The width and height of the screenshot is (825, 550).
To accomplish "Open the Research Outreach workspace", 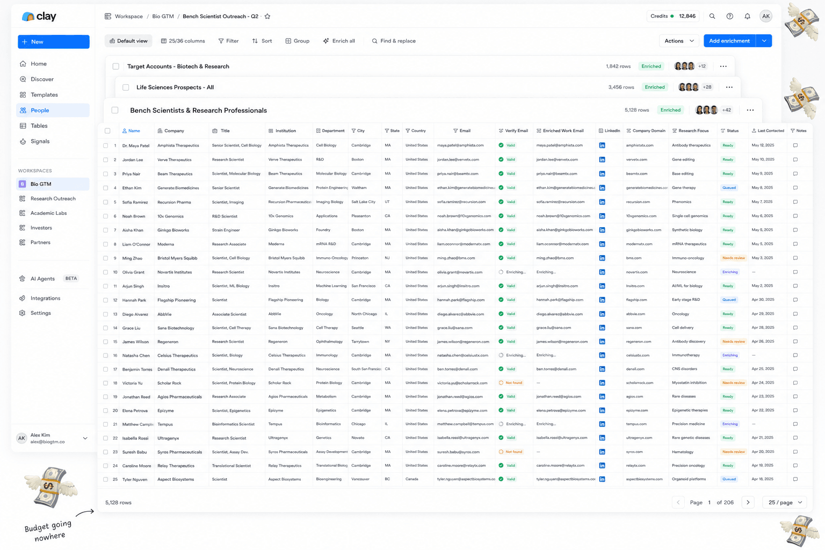I will tap(53, 199).
